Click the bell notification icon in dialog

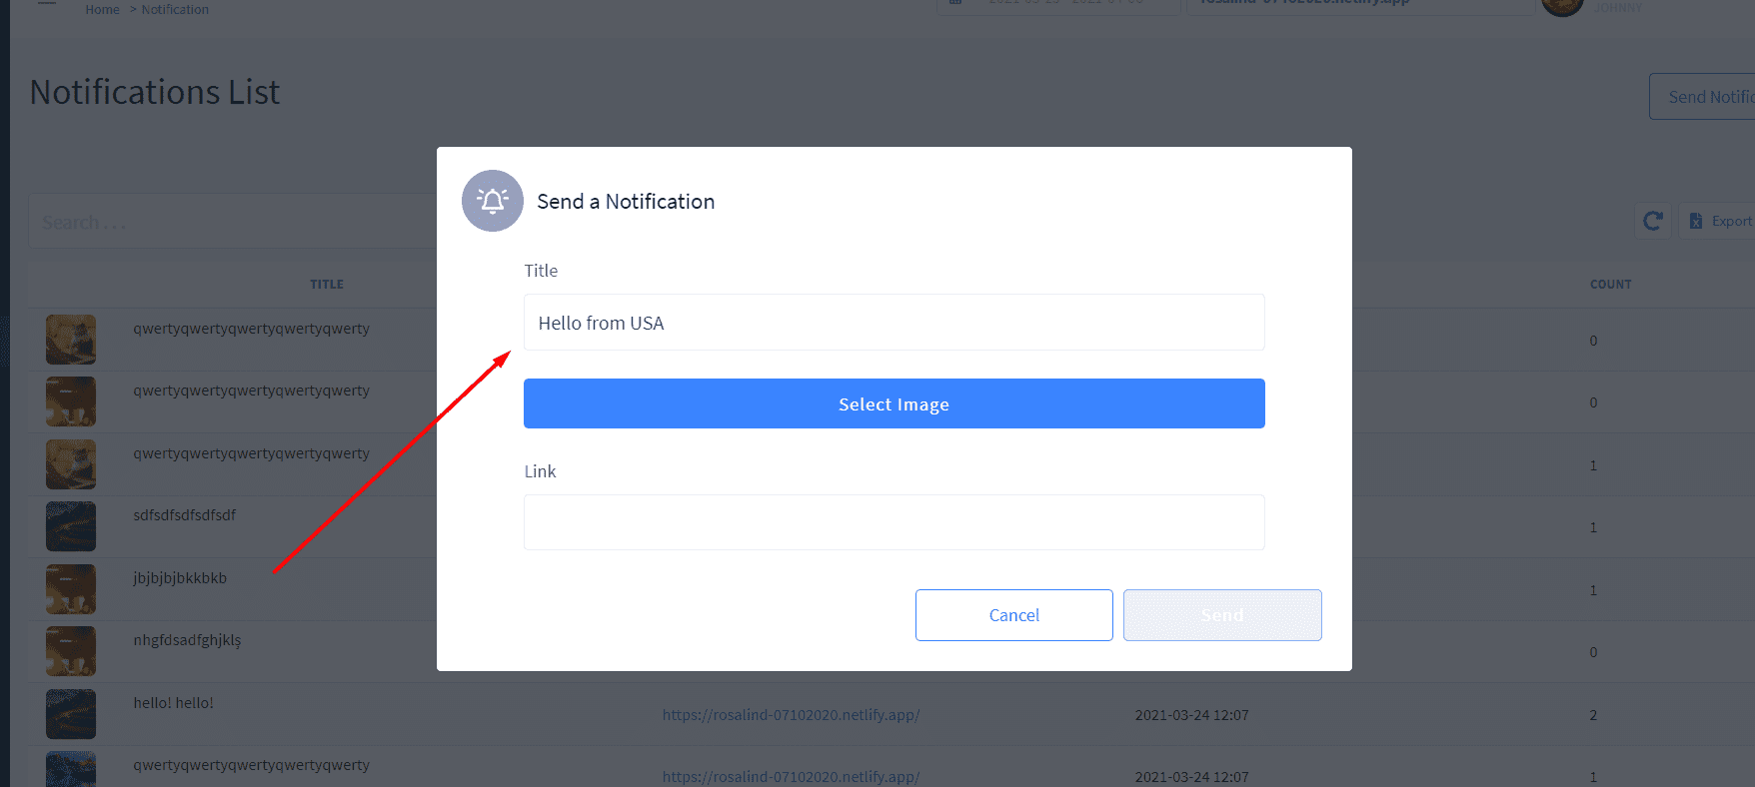493,201
